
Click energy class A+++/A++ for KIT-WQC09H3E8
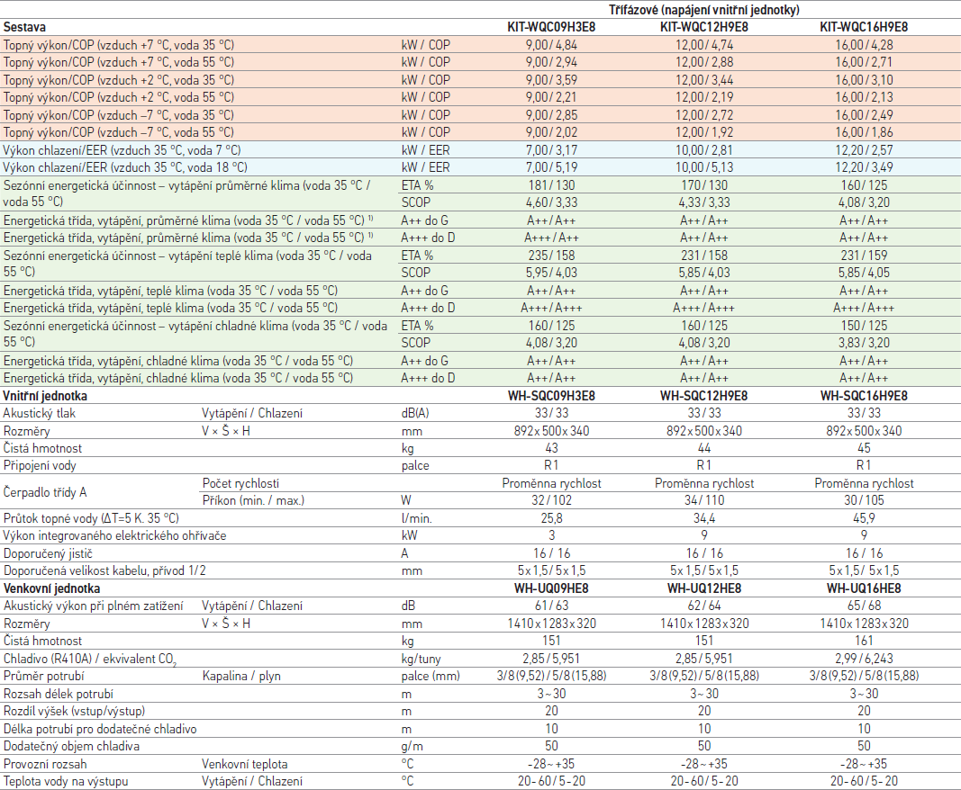point(551,238)
